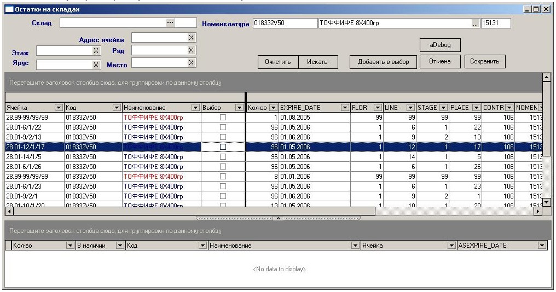Clear the Ярус field using X icon
The width and height of the screenshot is (556, 292).
96,65
